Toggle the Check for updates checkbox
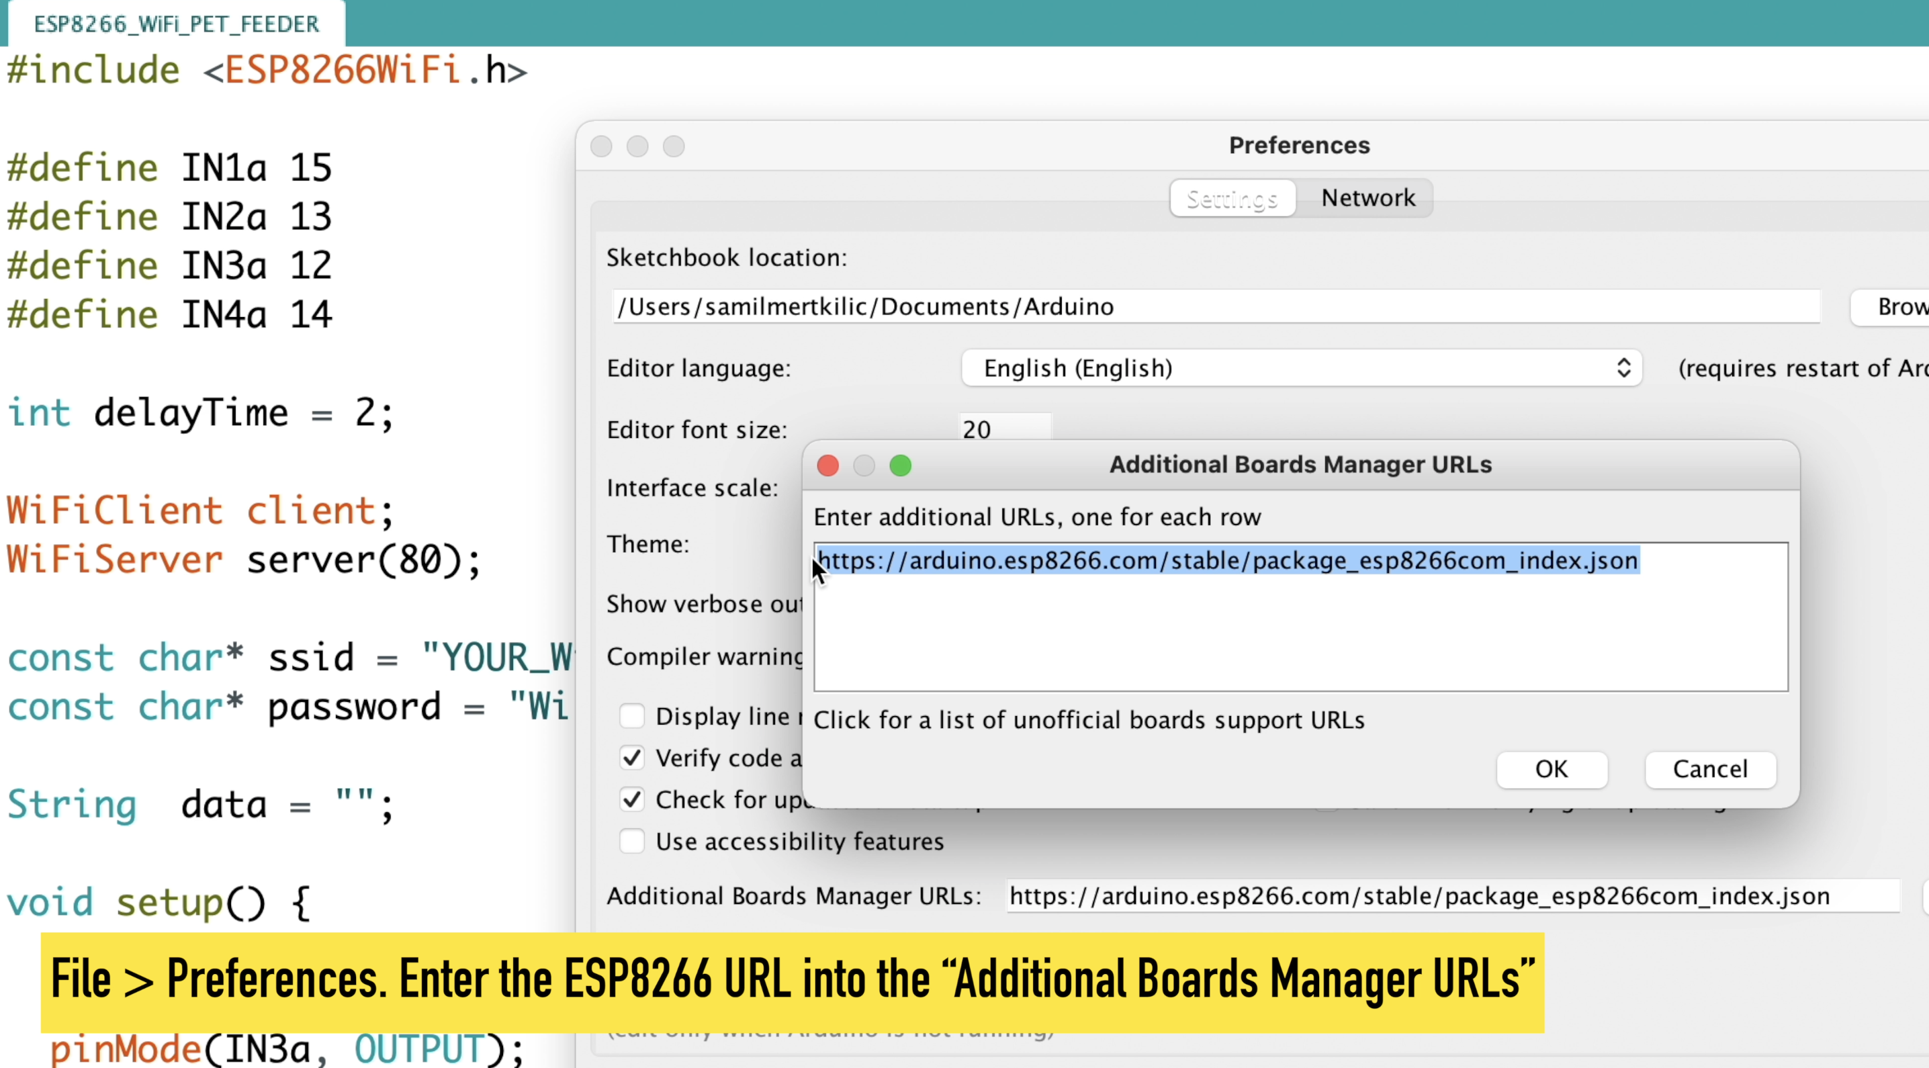This screenshot has height=1068, width=1929. click(x=632, y=800)
